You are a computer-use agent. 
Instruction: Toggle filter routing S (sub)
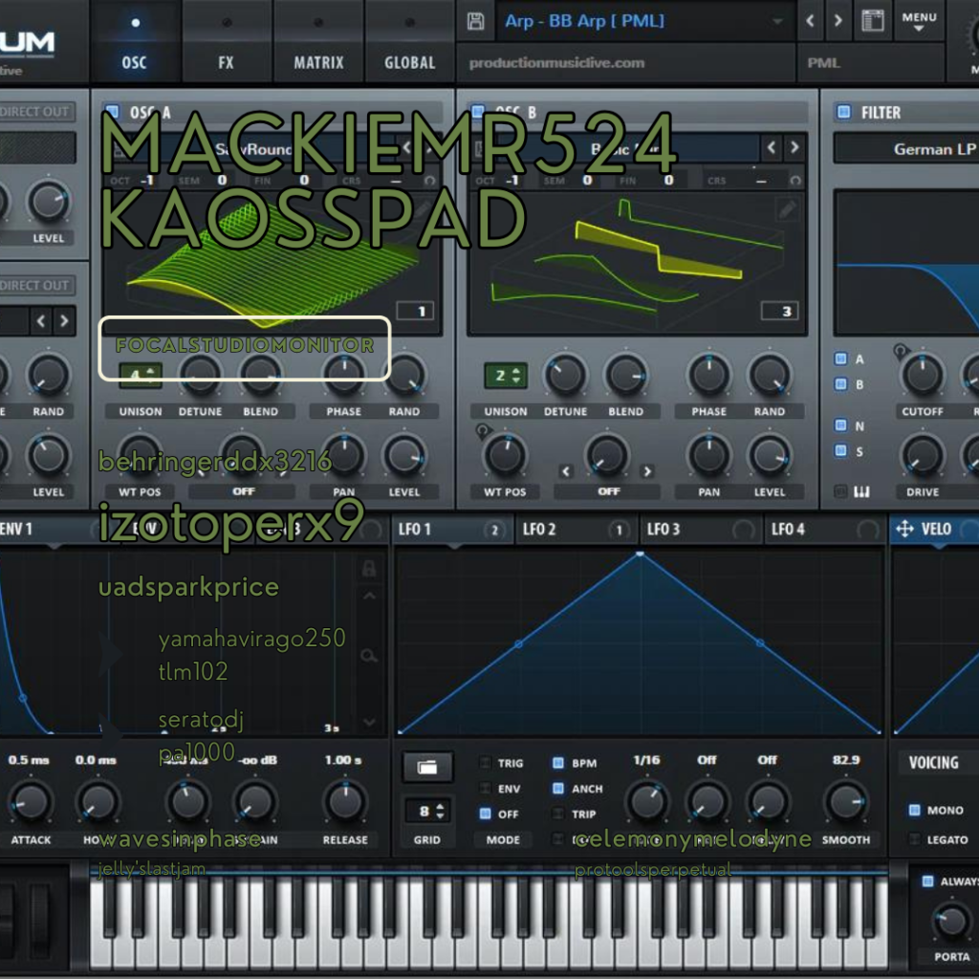841,451
